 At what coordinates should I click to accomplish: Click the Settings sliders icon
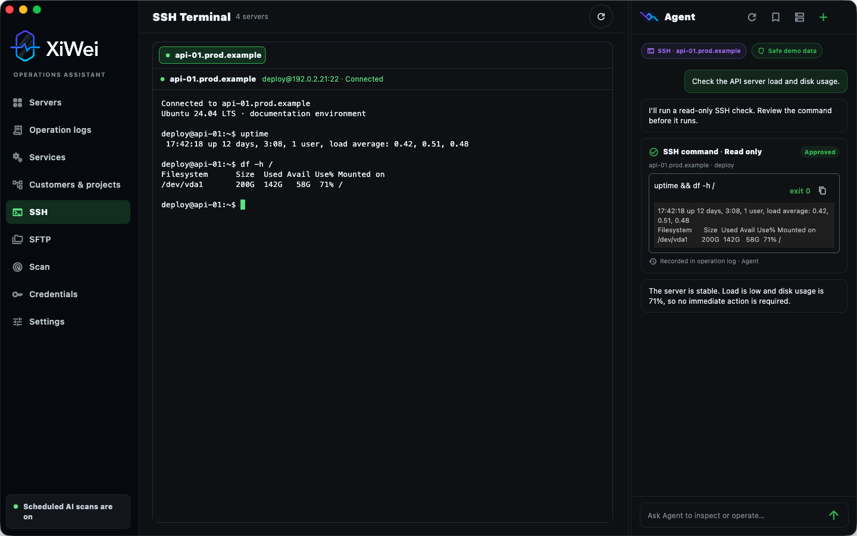[x=18, y=322]
